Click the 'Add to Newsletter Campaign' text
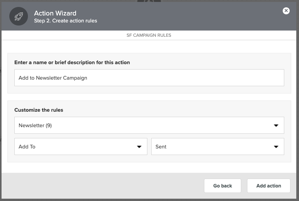This screenshot has height=201, width=299. coord(53,78)
